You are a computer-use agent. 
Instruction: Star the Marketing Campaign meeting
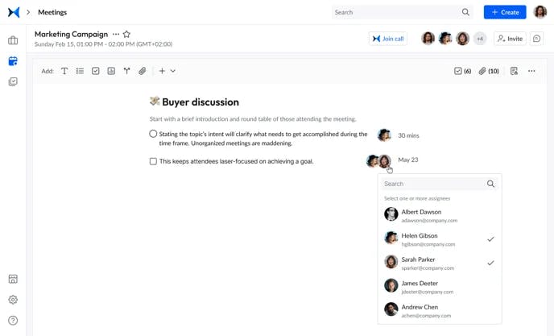[x=126, y=35]
